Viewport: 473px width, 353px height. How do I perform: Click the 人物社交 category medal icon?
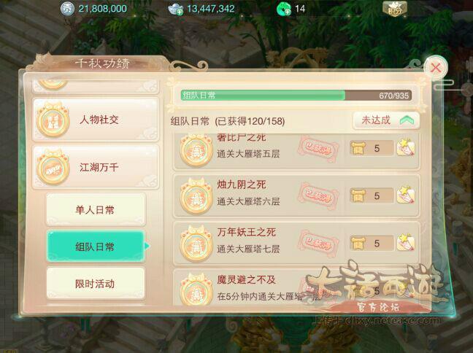53,120
